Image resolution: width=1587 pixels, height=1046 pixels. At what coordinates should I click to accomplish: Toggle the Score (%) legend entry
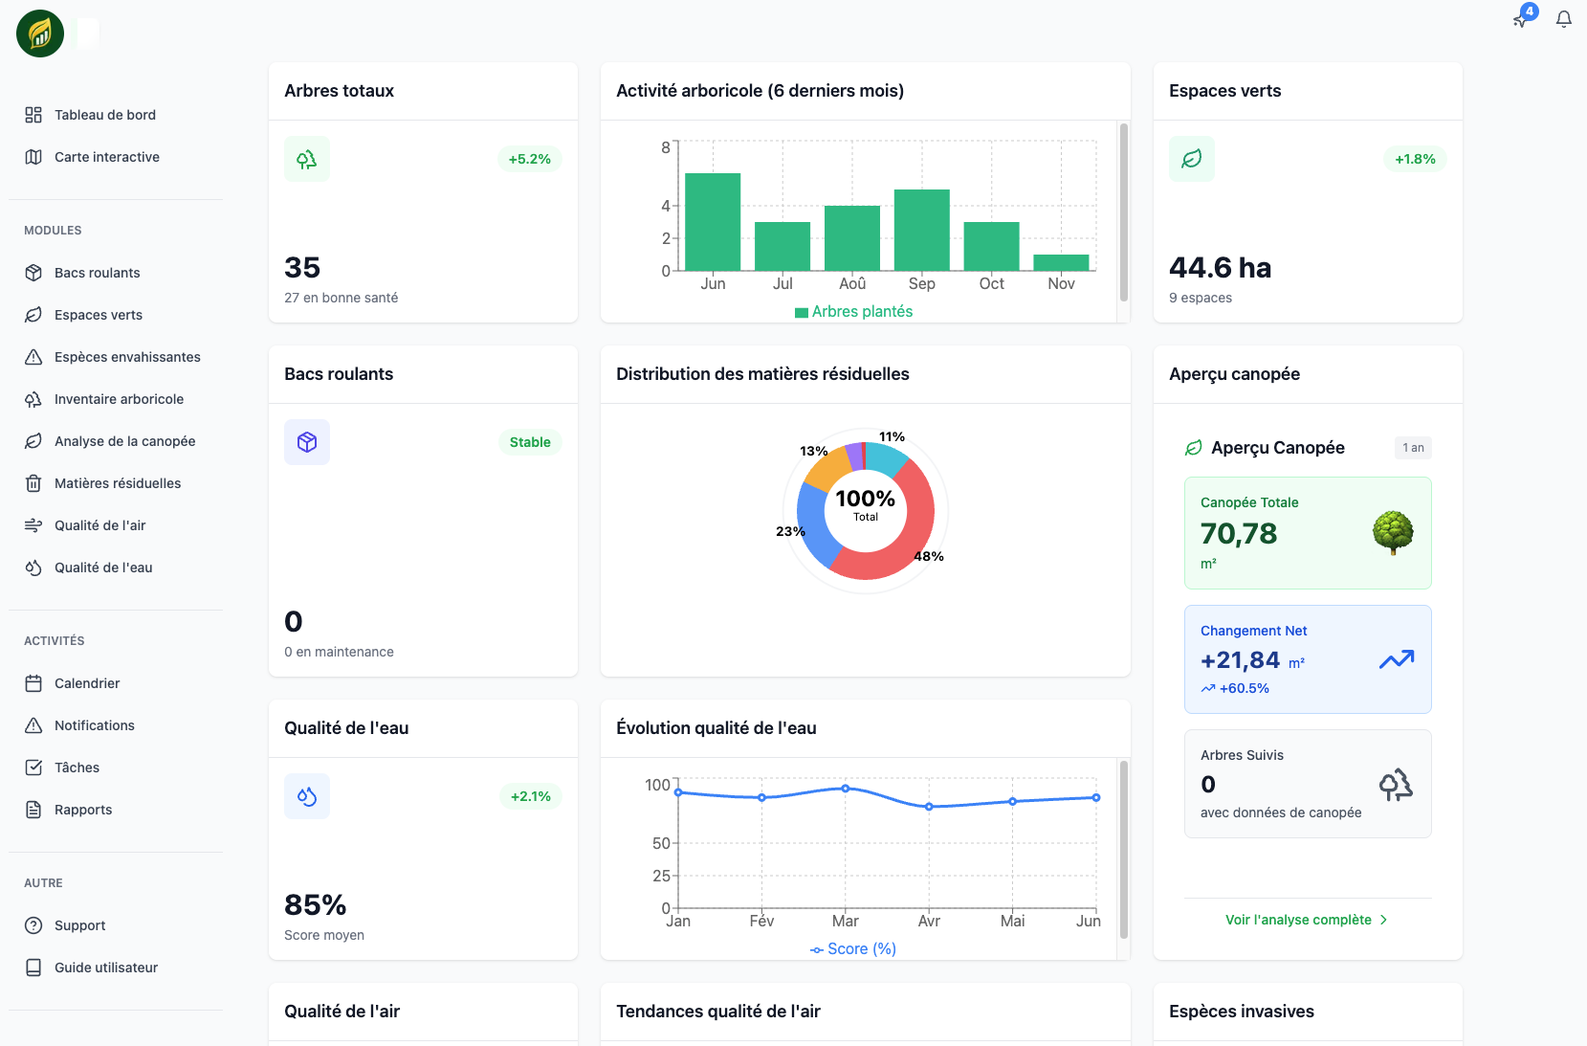853,949
